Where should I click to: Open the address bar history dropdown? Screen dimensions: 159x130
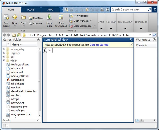[x=150, y=35]
